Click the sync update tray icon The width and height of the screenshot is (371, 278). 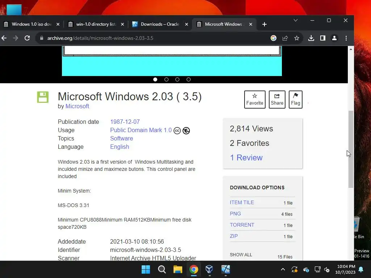295,269
